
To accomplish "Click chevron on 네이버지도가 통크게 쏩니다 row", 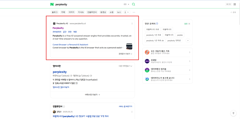I will point(189,79).
